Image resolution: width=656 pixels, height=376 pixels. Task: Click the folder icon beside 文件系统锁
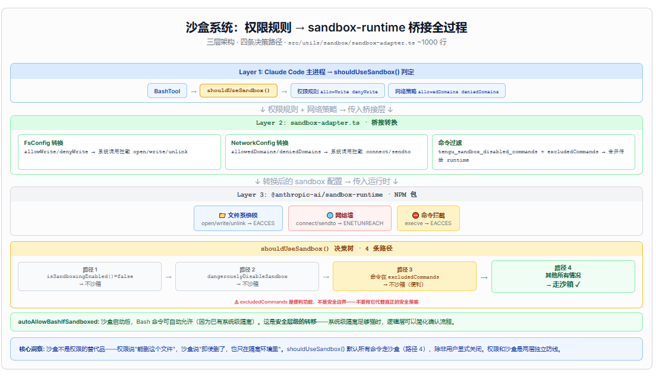point(222,216)
